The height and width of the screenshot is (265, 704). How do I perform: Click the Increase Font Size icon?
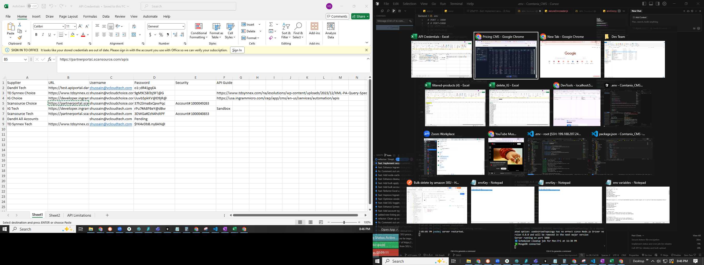(x=80, y=26)
